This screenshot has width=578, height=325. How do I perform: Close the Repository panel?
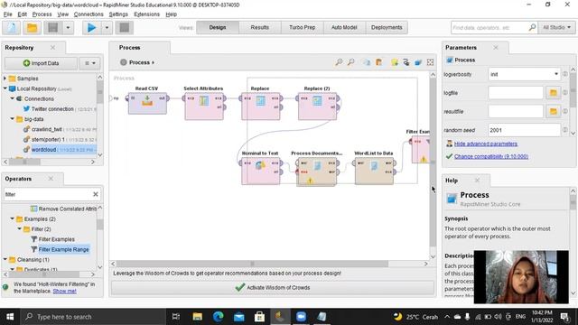tap(52, 48)
